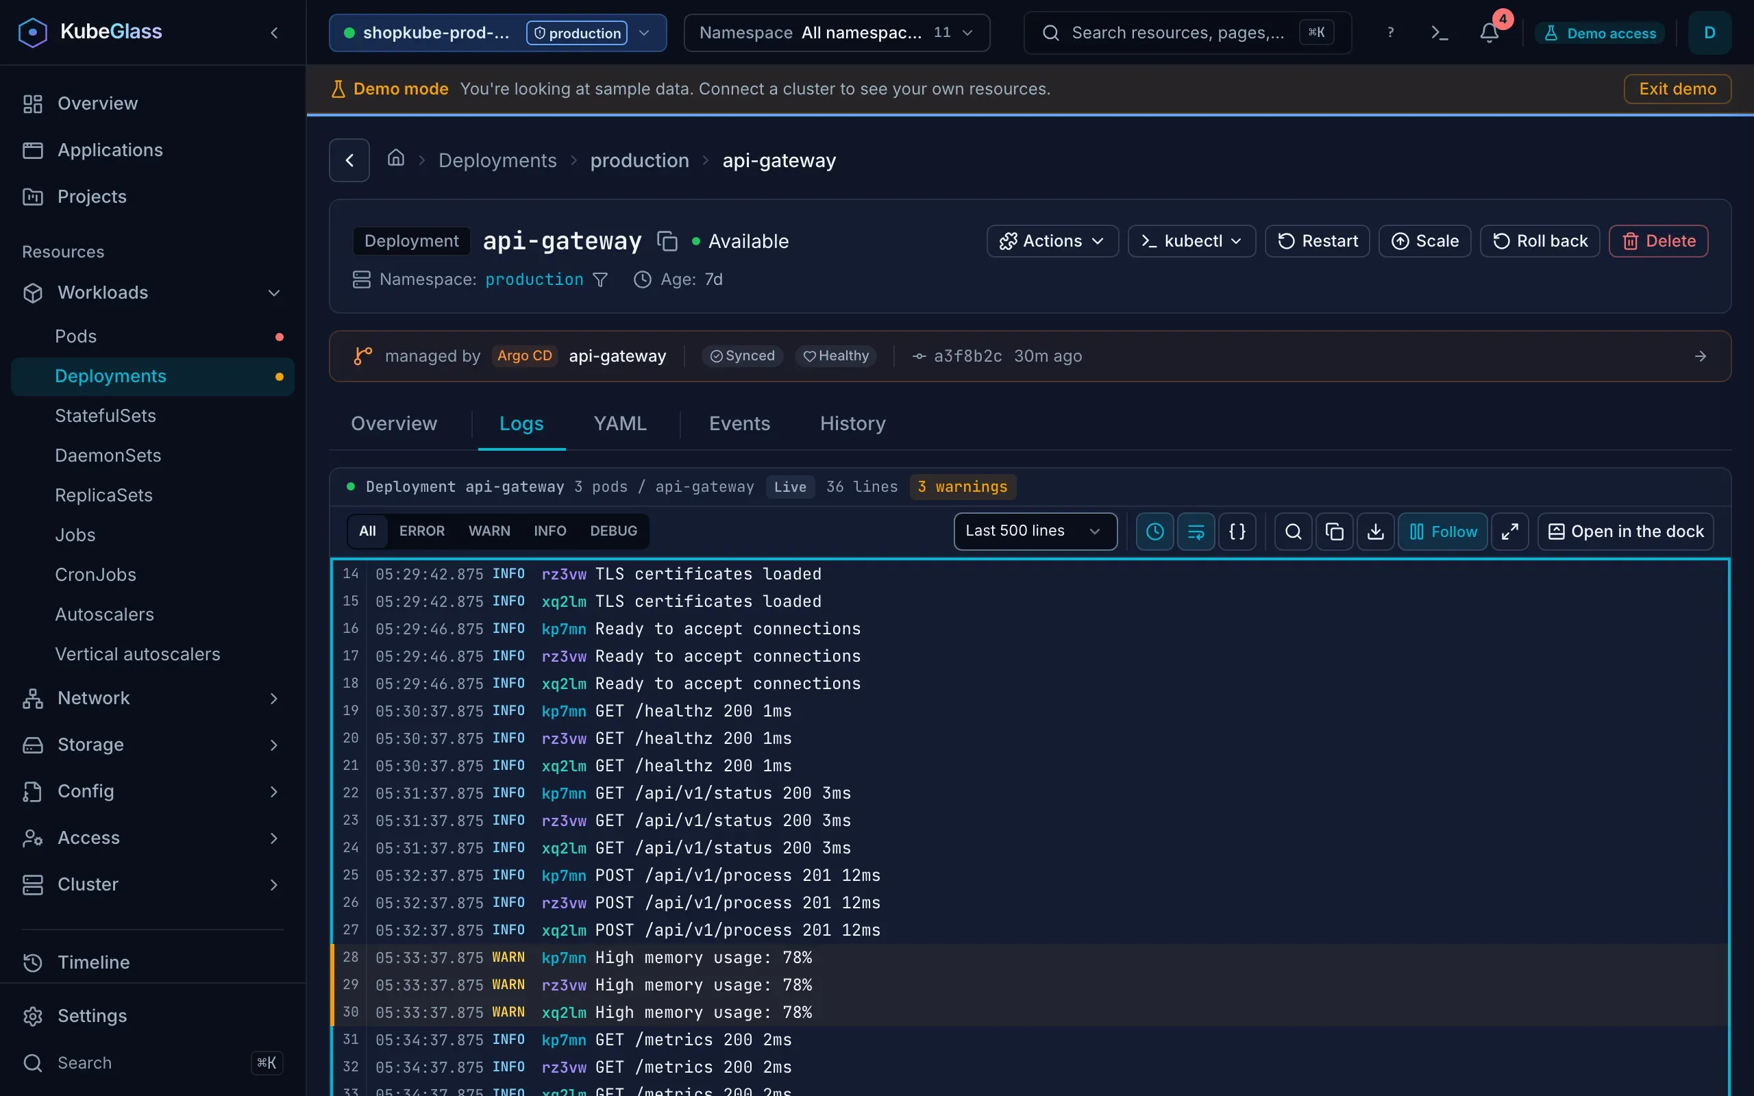Click the search resources input field
Viewport: 1754px width, 1096px height.
tap(1187, 33)
